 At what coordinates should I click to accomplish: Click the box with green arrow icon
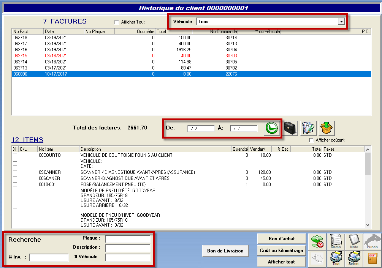point(327,128)
